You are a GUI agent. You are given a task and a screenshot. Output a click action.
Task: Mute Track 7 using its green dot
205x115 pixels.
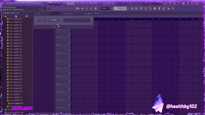tap(70, 74)
